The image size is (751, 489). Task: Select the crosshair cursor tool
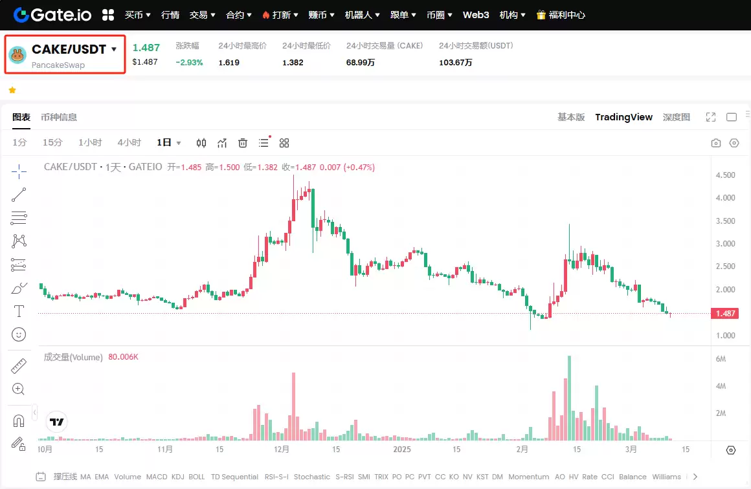[x=19, y=171]
